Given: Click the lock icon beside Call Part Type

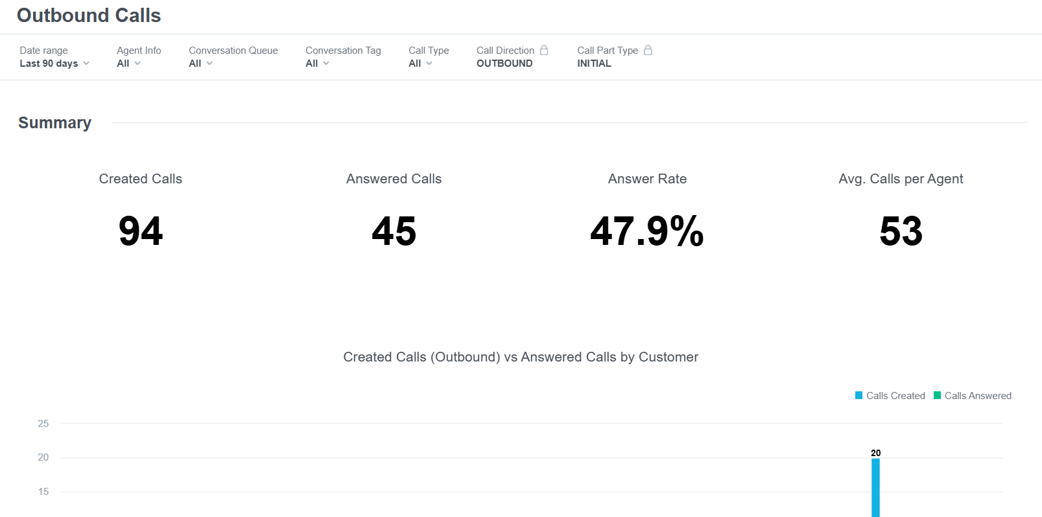Looking at the screenshot, I should (648, 50).
